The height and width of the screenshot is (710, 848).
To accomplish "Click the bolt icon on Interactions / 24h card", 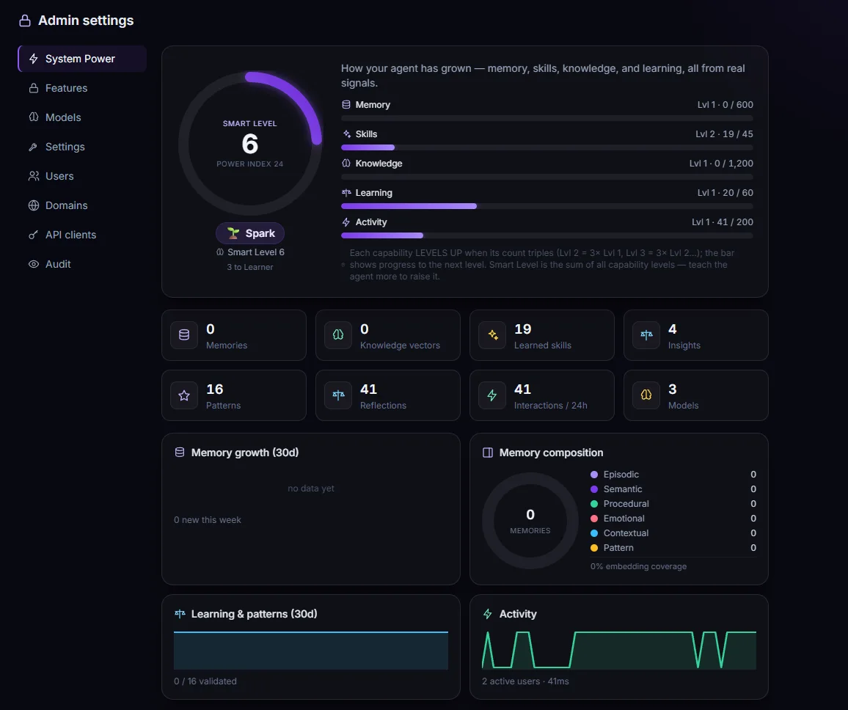I will click(x=492, y=395).
